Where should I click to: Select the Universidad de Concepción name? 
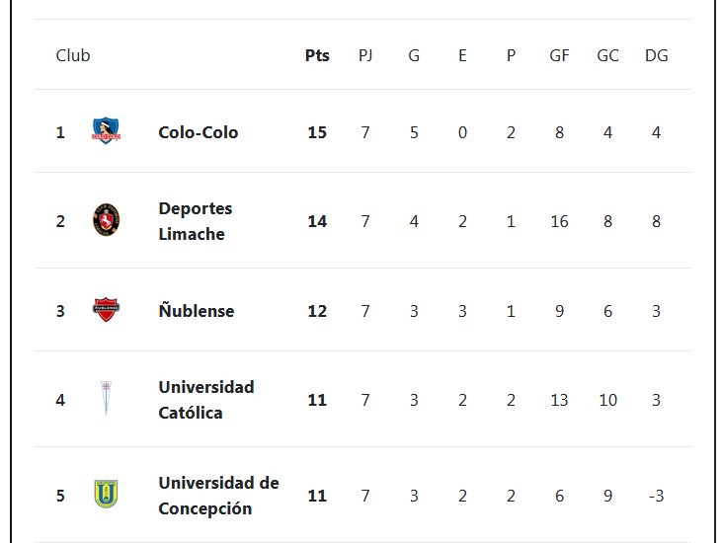pos(218,496)
